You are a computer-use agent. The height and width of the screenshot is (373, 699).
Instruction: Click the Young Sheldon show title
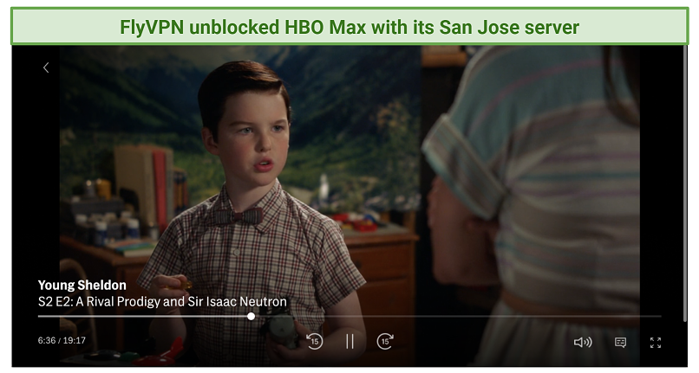[x=82, y=286]
